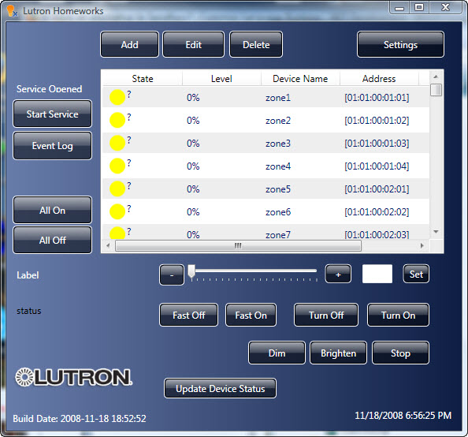The image size is (468, 437).
Task: Click horizontal scroll left arrow
Action: 108,245
